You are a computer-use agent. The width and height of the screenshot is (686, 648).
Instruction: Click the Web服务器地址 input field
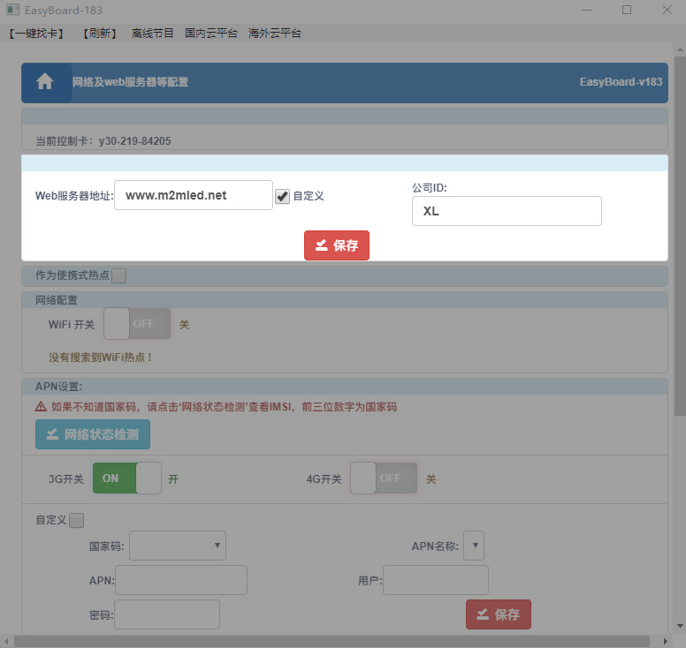pos(194,195)
